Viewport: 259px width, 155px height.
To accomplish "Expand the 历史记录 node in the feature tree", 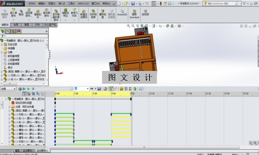I will (2, 44).
